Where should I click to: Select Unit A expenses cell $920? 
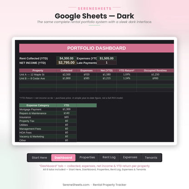point(86,75)
